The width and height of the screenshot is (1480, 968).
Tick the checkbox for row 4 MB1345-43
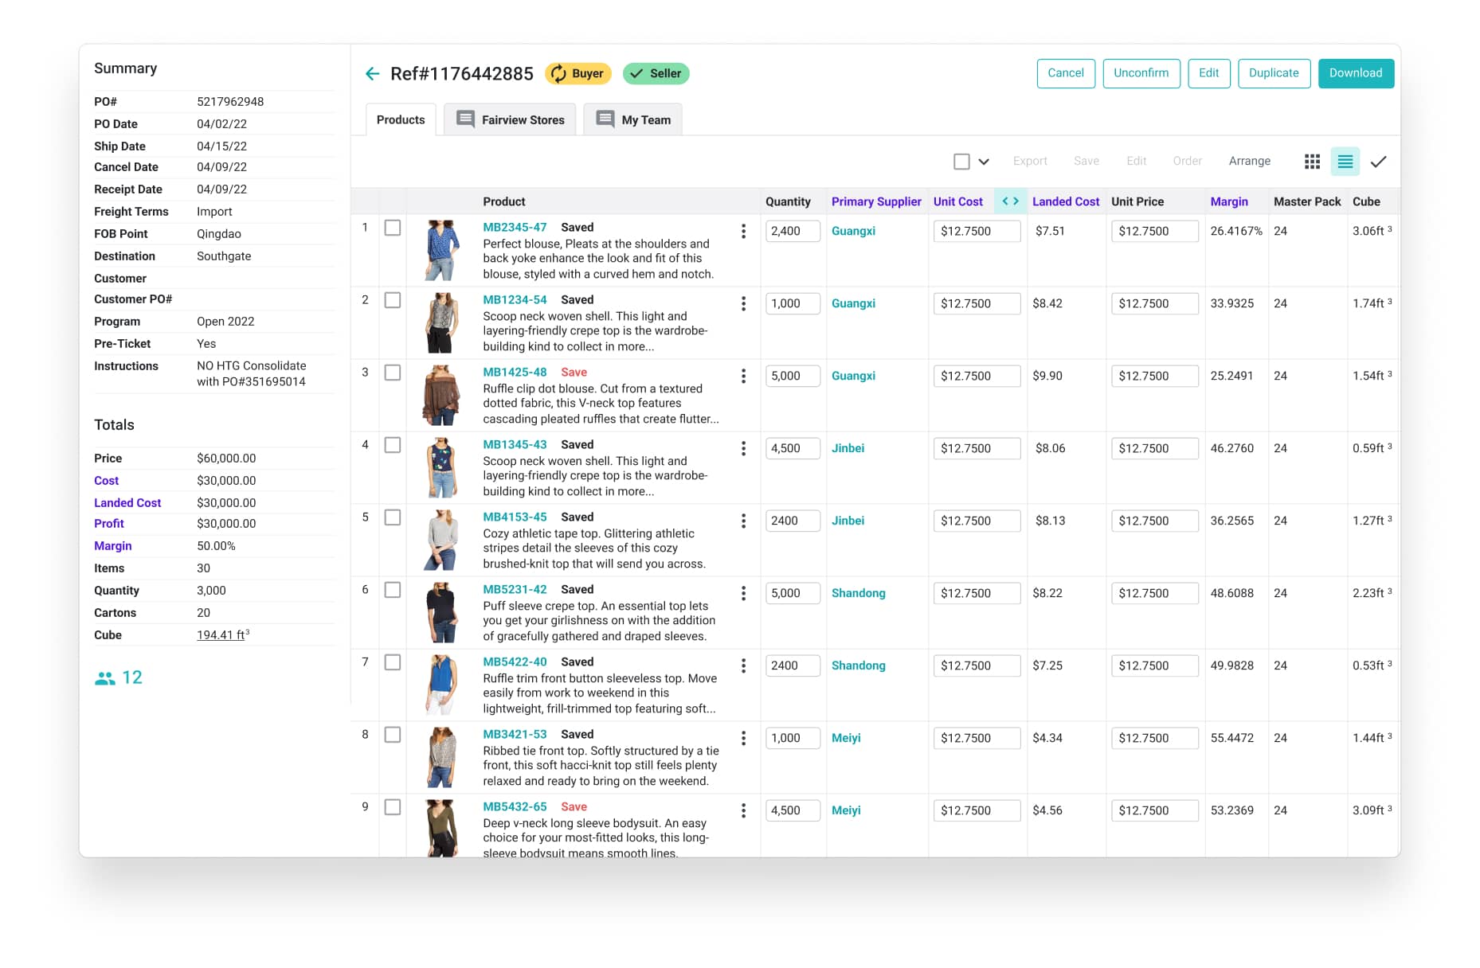393,446
